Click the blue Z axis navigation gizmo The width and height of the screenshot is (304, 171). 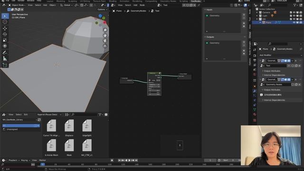point(100,16)
